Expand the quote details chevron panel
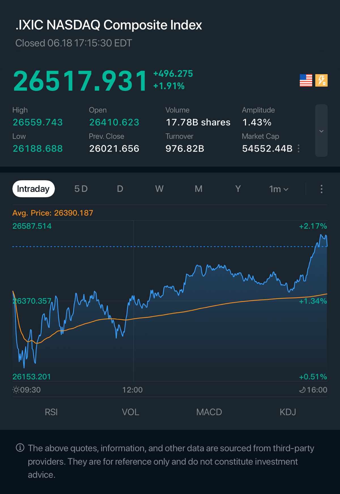 click(x=321, y=131)
